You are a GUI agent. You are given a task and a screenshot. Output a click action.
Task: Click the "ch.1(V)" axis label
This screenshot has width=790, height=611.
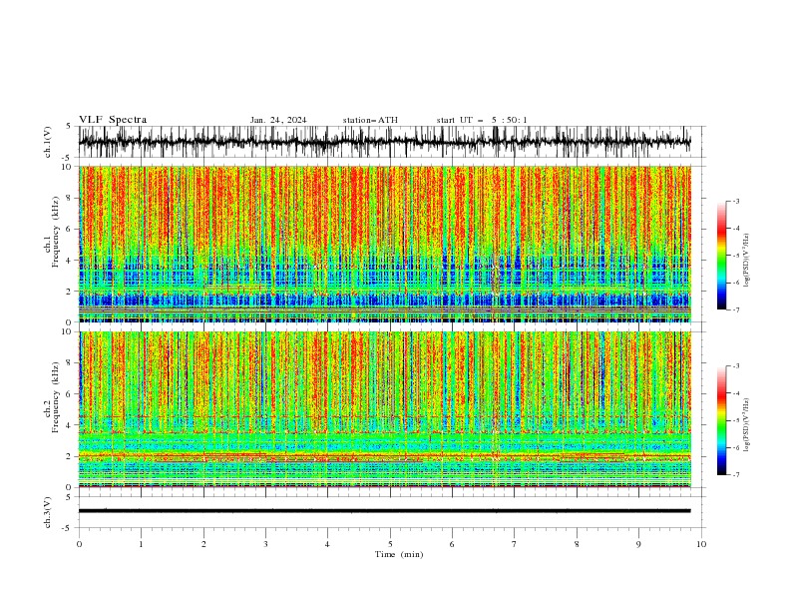[x=48, y=142]
